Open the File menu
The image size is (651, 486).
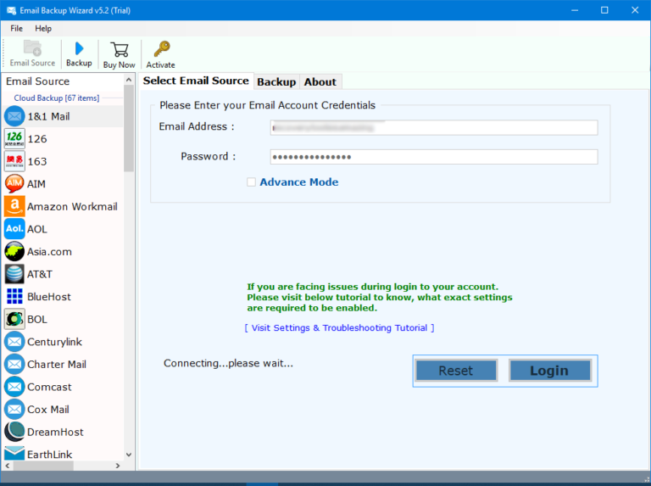click(x=17, y=28)
